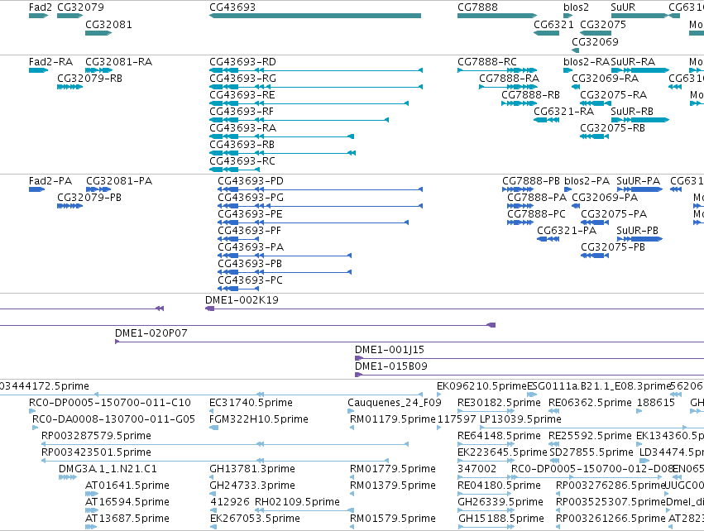Select protein CG43693-PA
This screenshot has width=704, height=531.
click(251, 247)
